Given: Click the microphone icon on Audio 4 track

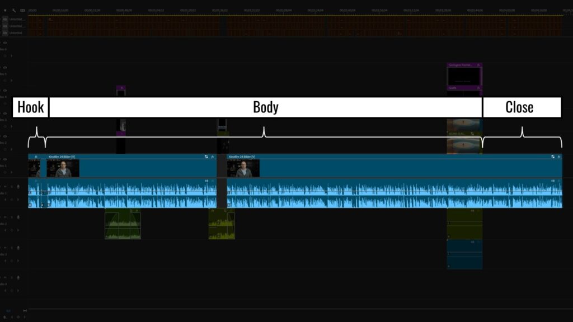Looking at the screenshot, I should (x=18, y=277).
